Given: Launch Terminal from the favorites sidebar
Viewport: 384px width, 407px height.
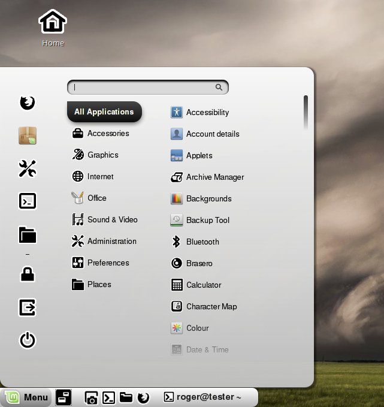Looking at the screenshot, I should (28, 201).
